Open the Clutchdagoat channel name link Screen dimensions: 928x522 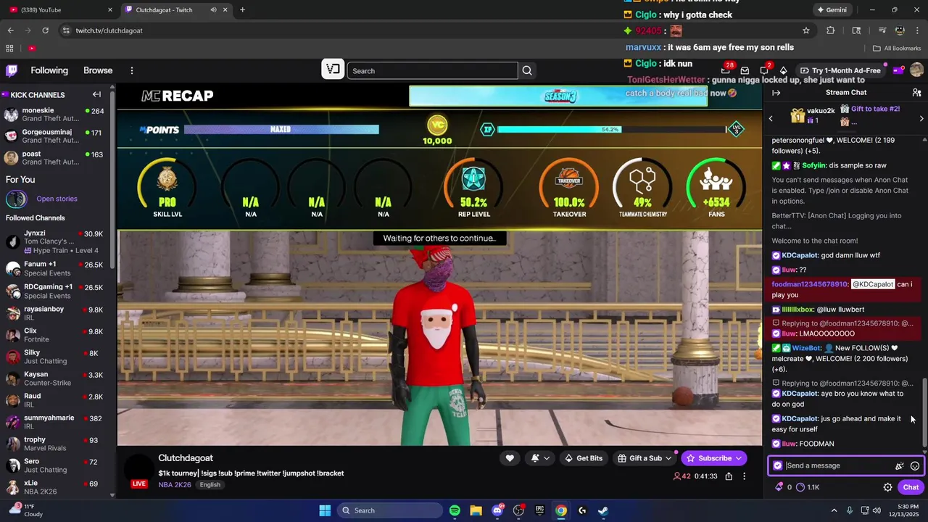(186, 458)
